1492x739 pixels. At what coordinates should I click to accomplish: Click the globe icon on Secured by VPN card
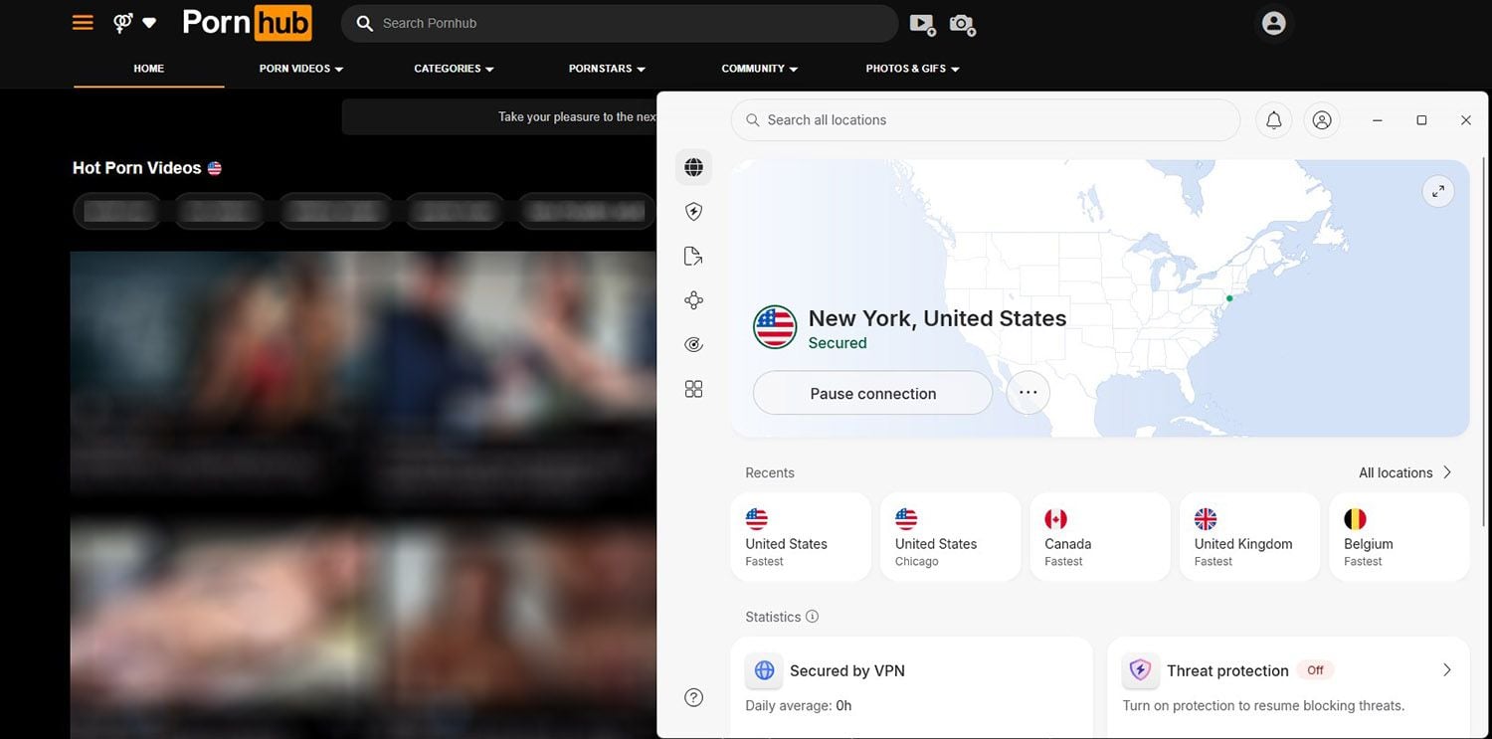click(764, 670)
